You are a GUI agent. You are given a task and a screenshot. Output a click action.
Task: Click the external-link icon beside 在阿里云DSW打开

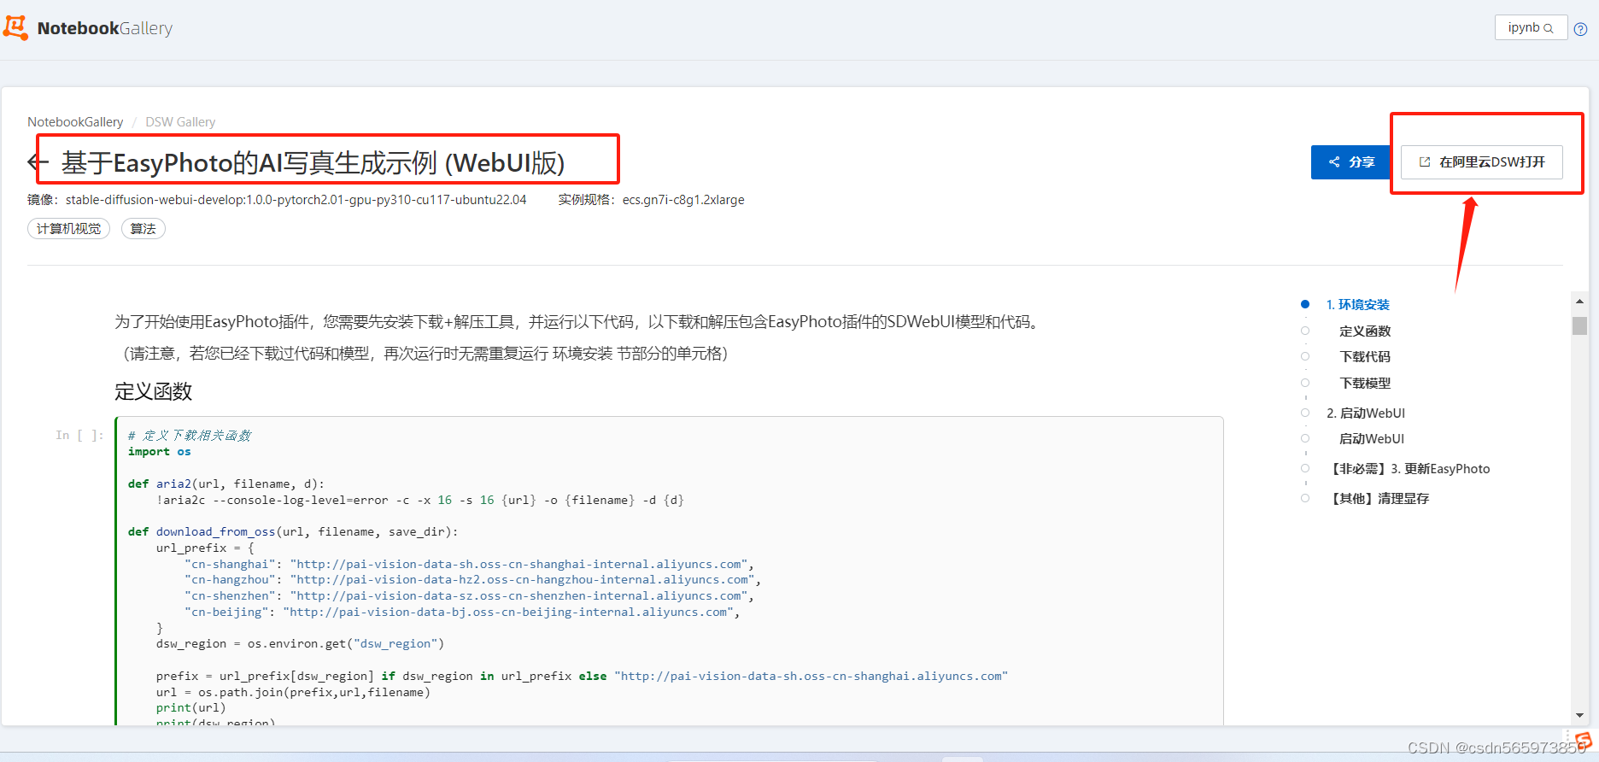coord(1425,161)
